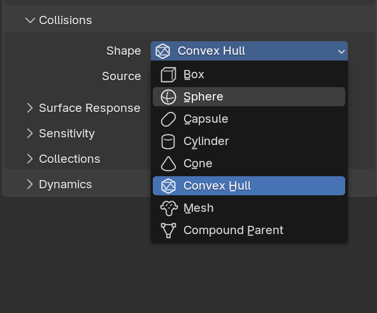This screenshot has width=377, height=313.
Task: Click the Convex Hull icon in list
Action: coord(168,186)
